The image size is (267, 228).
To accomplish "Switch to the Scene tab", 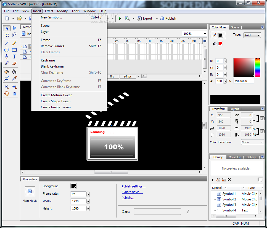I will pos(235,27).
